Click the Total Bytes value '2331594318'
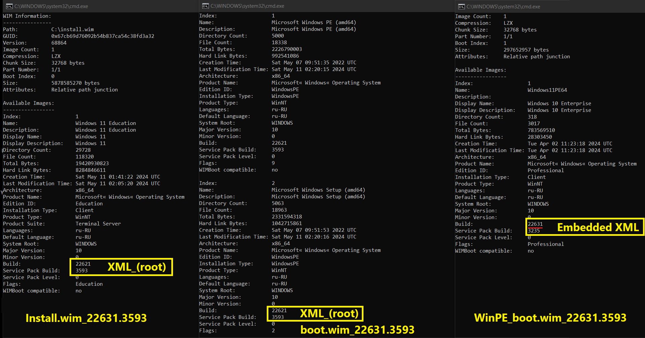Viewport: 645px width, 338px height. pyautogui.click(x=287, y=217)
